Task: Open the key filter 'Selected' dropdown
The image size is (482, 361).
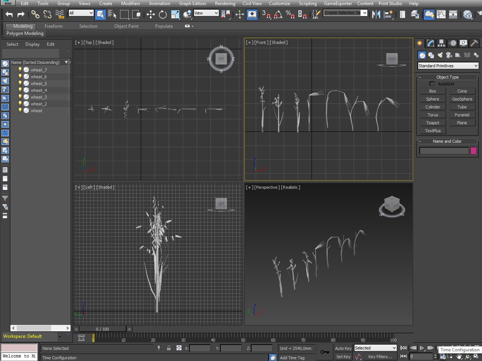Action: pos(375,348)
